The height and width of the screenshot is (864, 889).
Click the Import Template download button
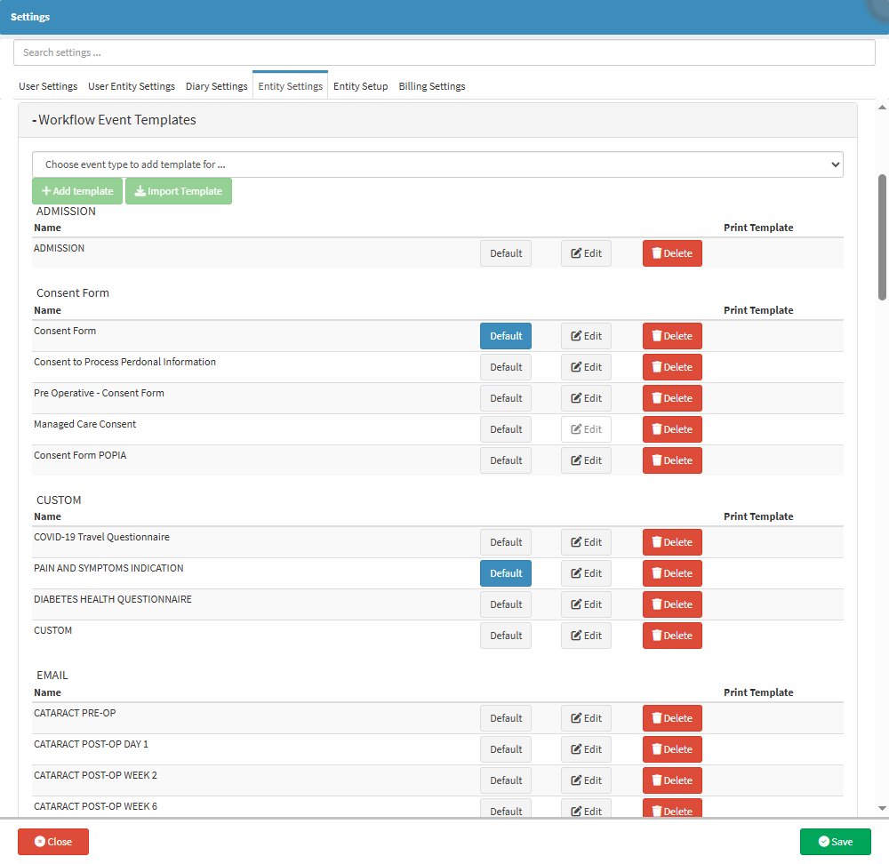point(178,191)
